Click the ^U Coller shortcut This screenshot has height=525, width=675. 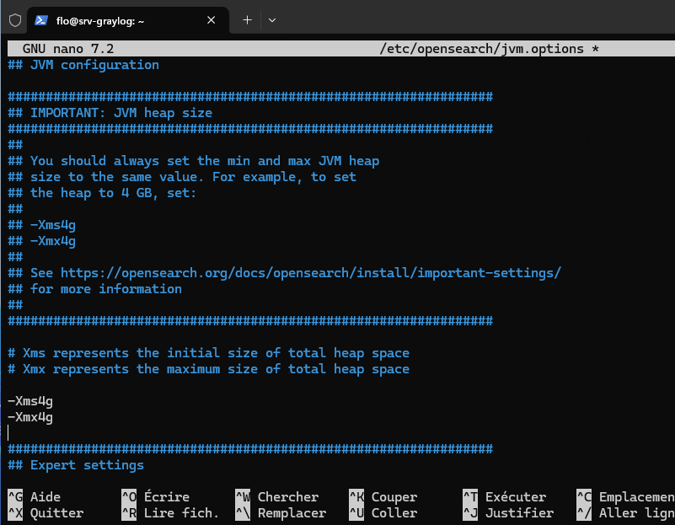pyautogui.click(x=383, y=512)
